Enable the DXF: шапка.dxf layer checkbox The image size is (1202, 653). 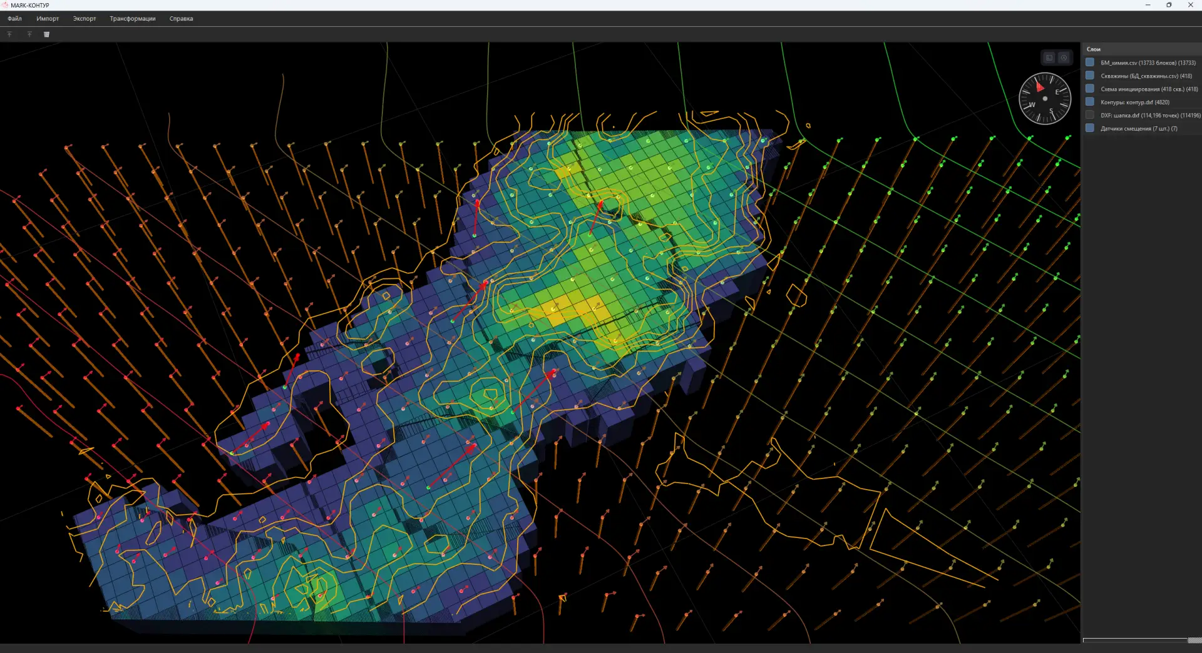pyautogui.click(x=1090, y=115)
